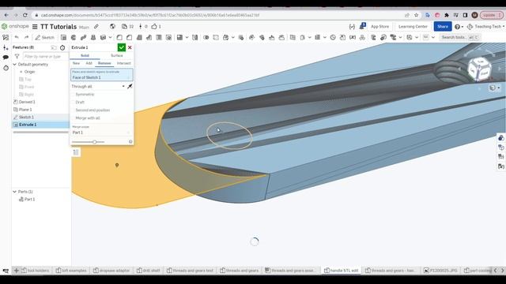Open the filter icon in the Features panel
The width and height of the screenshot is (506, 284).
pyautogui.click(x=17, y=56)
